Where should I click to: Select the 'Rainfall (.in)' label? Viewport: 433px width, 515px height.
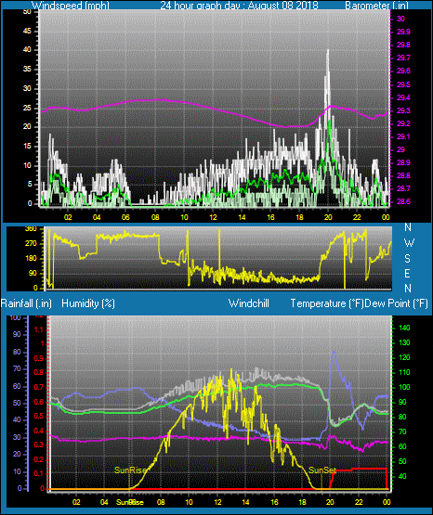pyautogui.click(x=26, y=303)
